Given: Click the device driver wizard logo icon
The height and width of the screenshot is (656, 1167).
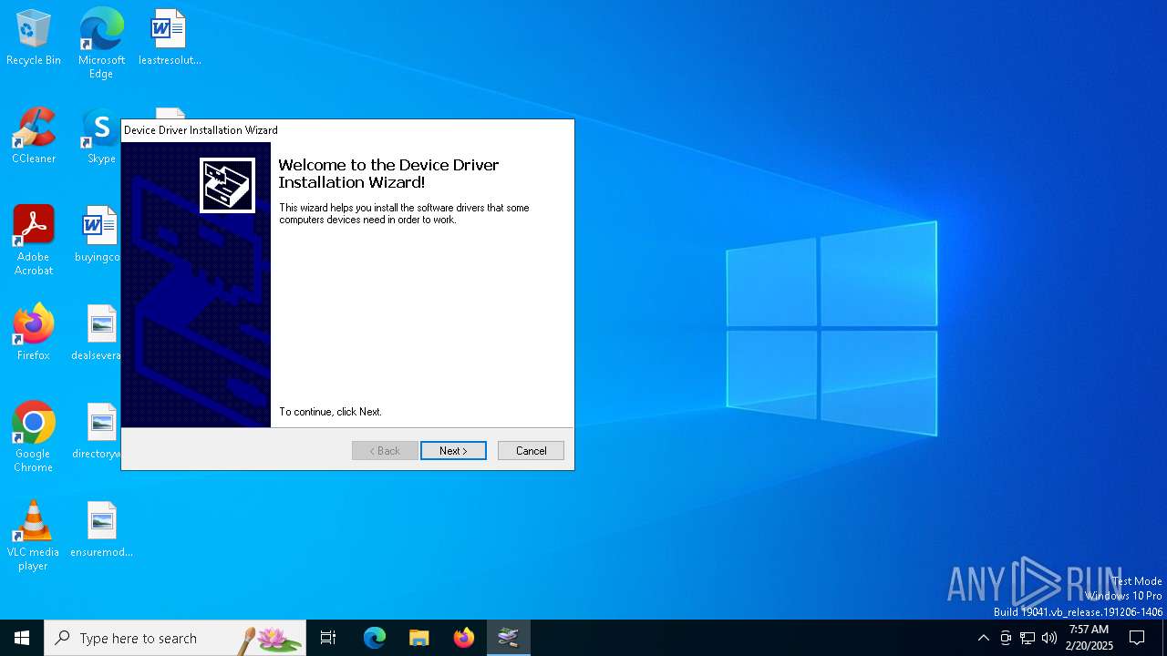Looking at the screenshot, I should click(227, 186).
